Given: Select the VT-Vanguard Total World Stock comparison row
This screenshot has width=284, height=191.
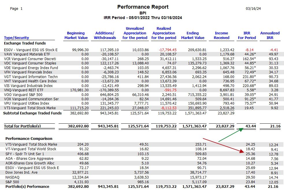Looking at the screenshot, I should tap(142, 149).
